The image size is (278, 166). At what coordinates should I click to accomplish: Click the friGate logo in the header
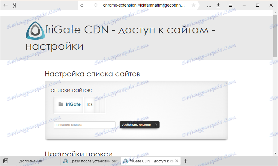(35, 31)
